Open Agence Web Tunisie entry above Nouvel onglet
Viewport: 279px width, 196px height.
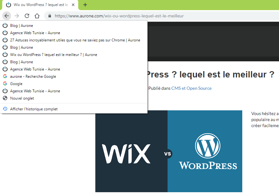pyautogui.click(x=74, y=91)
